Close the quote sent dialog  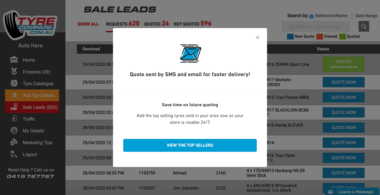coord(258,38)
